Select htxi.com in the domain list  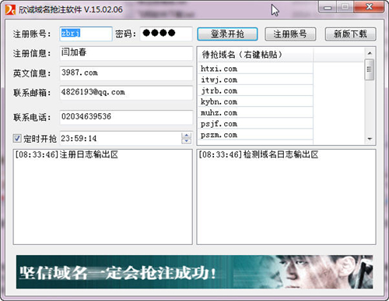tap(255, 69)
